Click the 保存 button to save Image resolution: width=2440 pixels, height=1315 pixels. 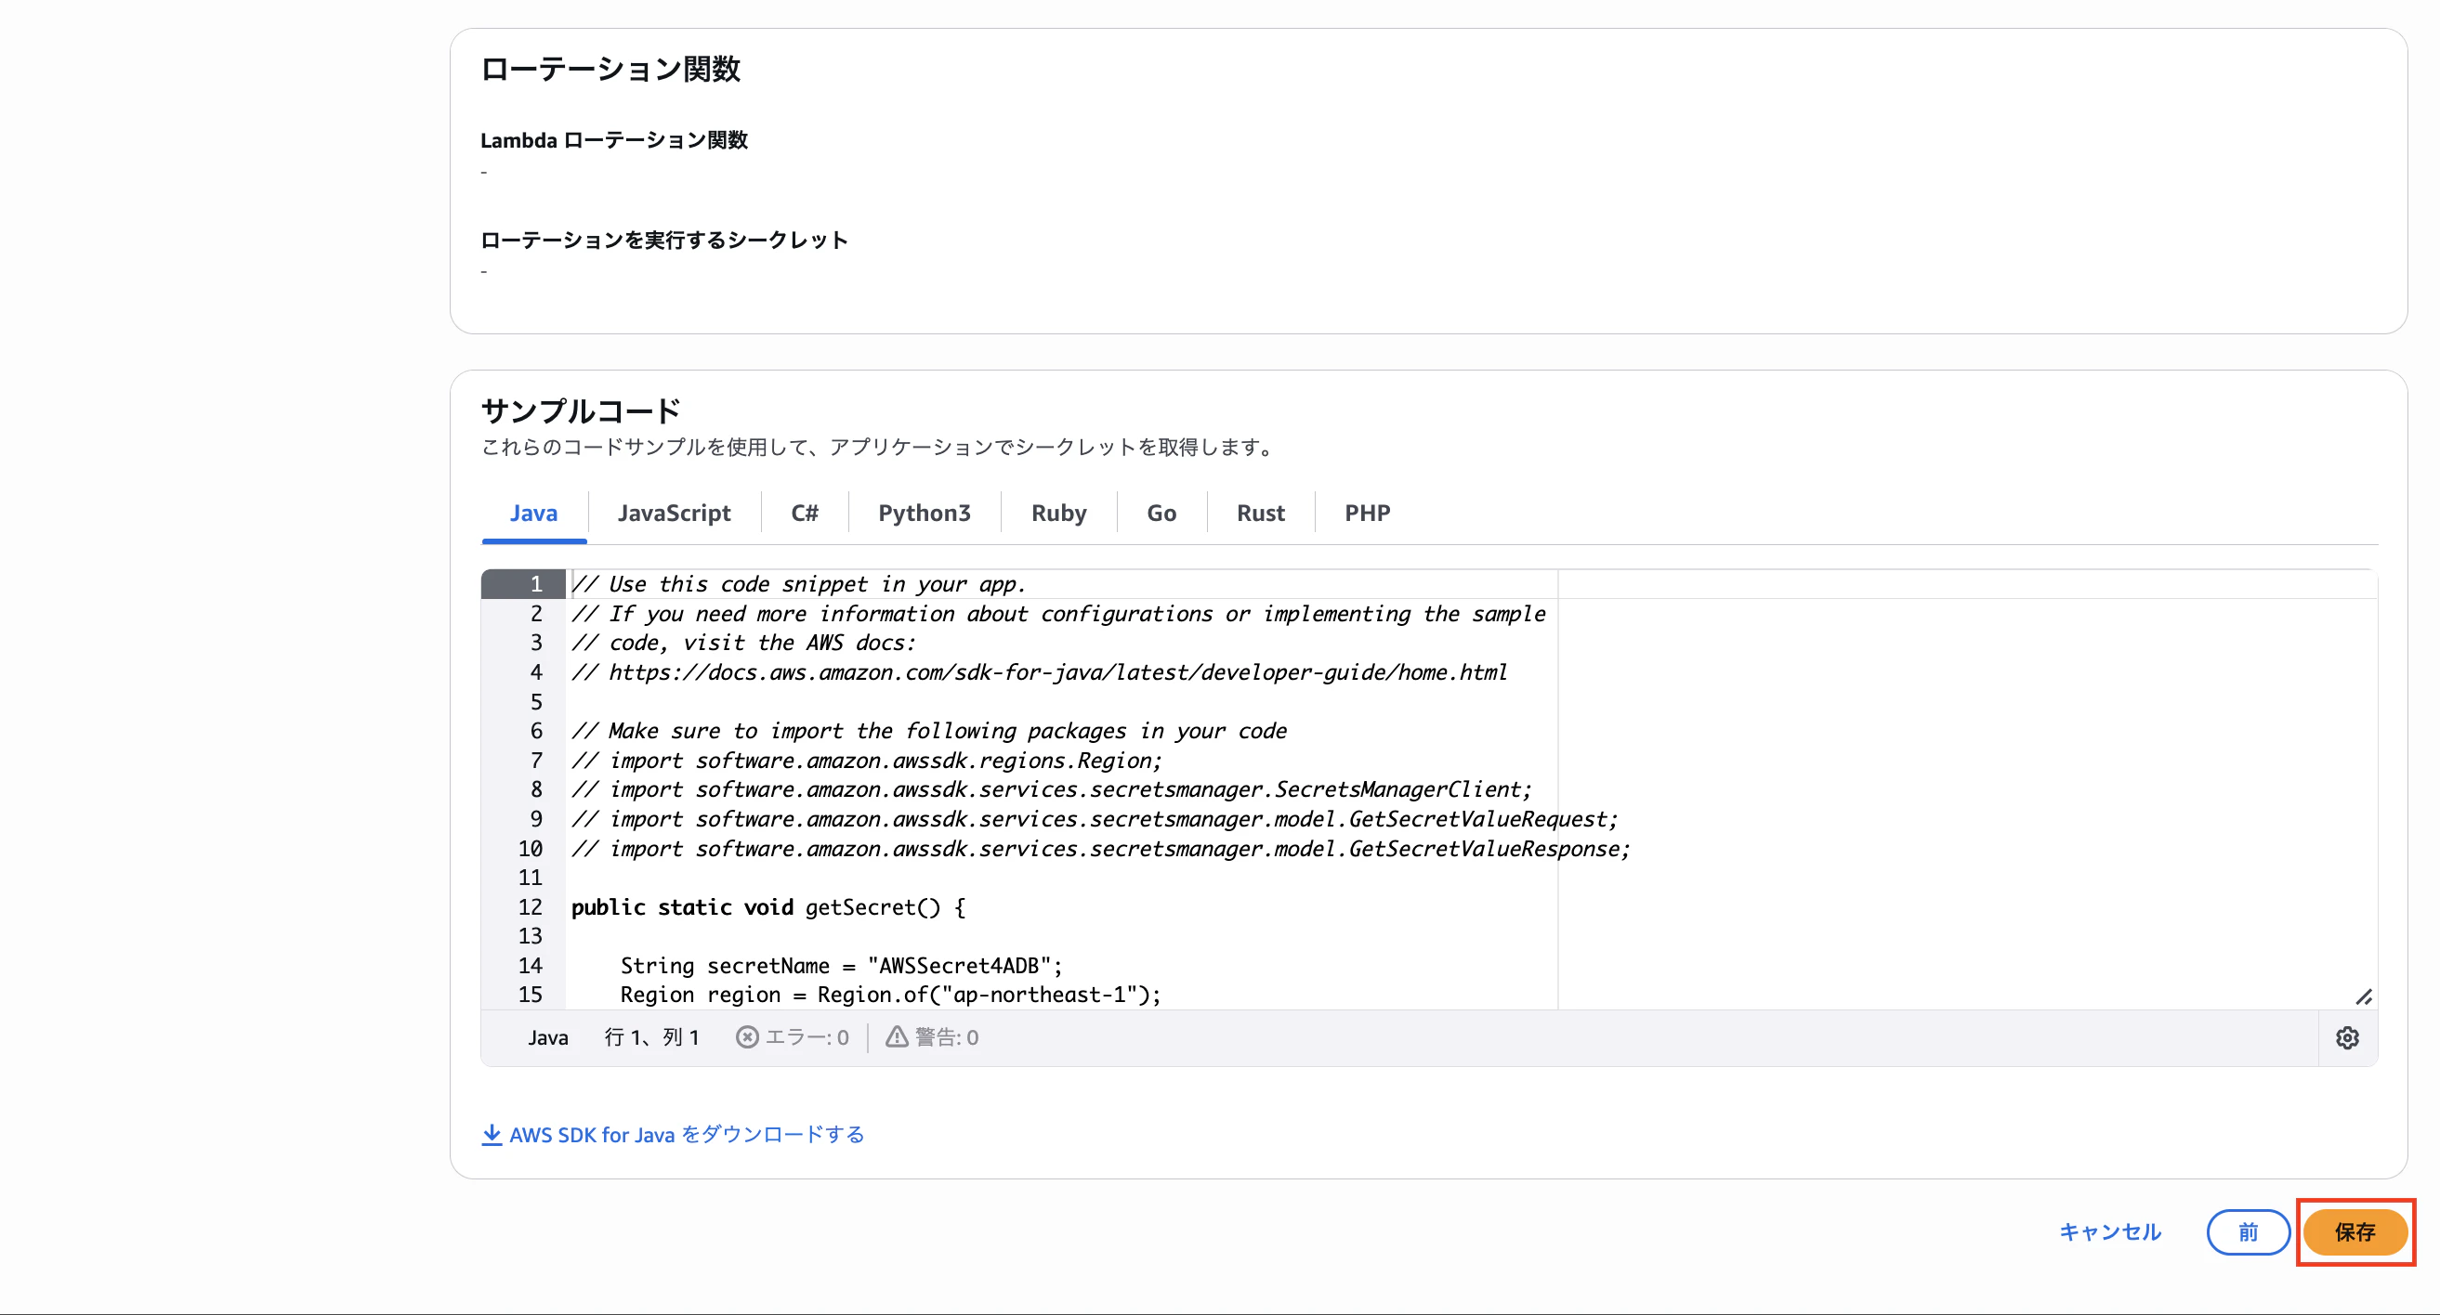(2355, 1231)
